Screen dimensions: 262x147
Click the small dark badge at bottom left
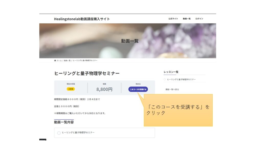[x=42, y=140]
